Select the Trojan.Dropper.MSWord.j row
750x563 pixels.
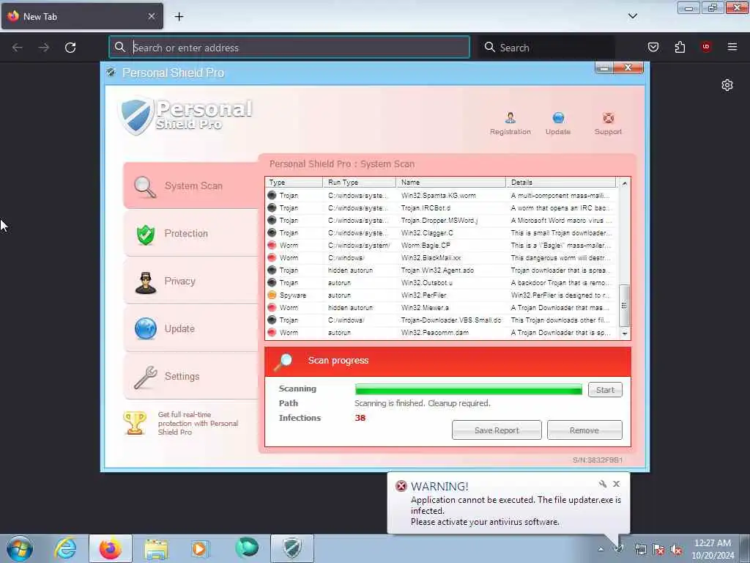pyautogui.click(x=441, y=220)
